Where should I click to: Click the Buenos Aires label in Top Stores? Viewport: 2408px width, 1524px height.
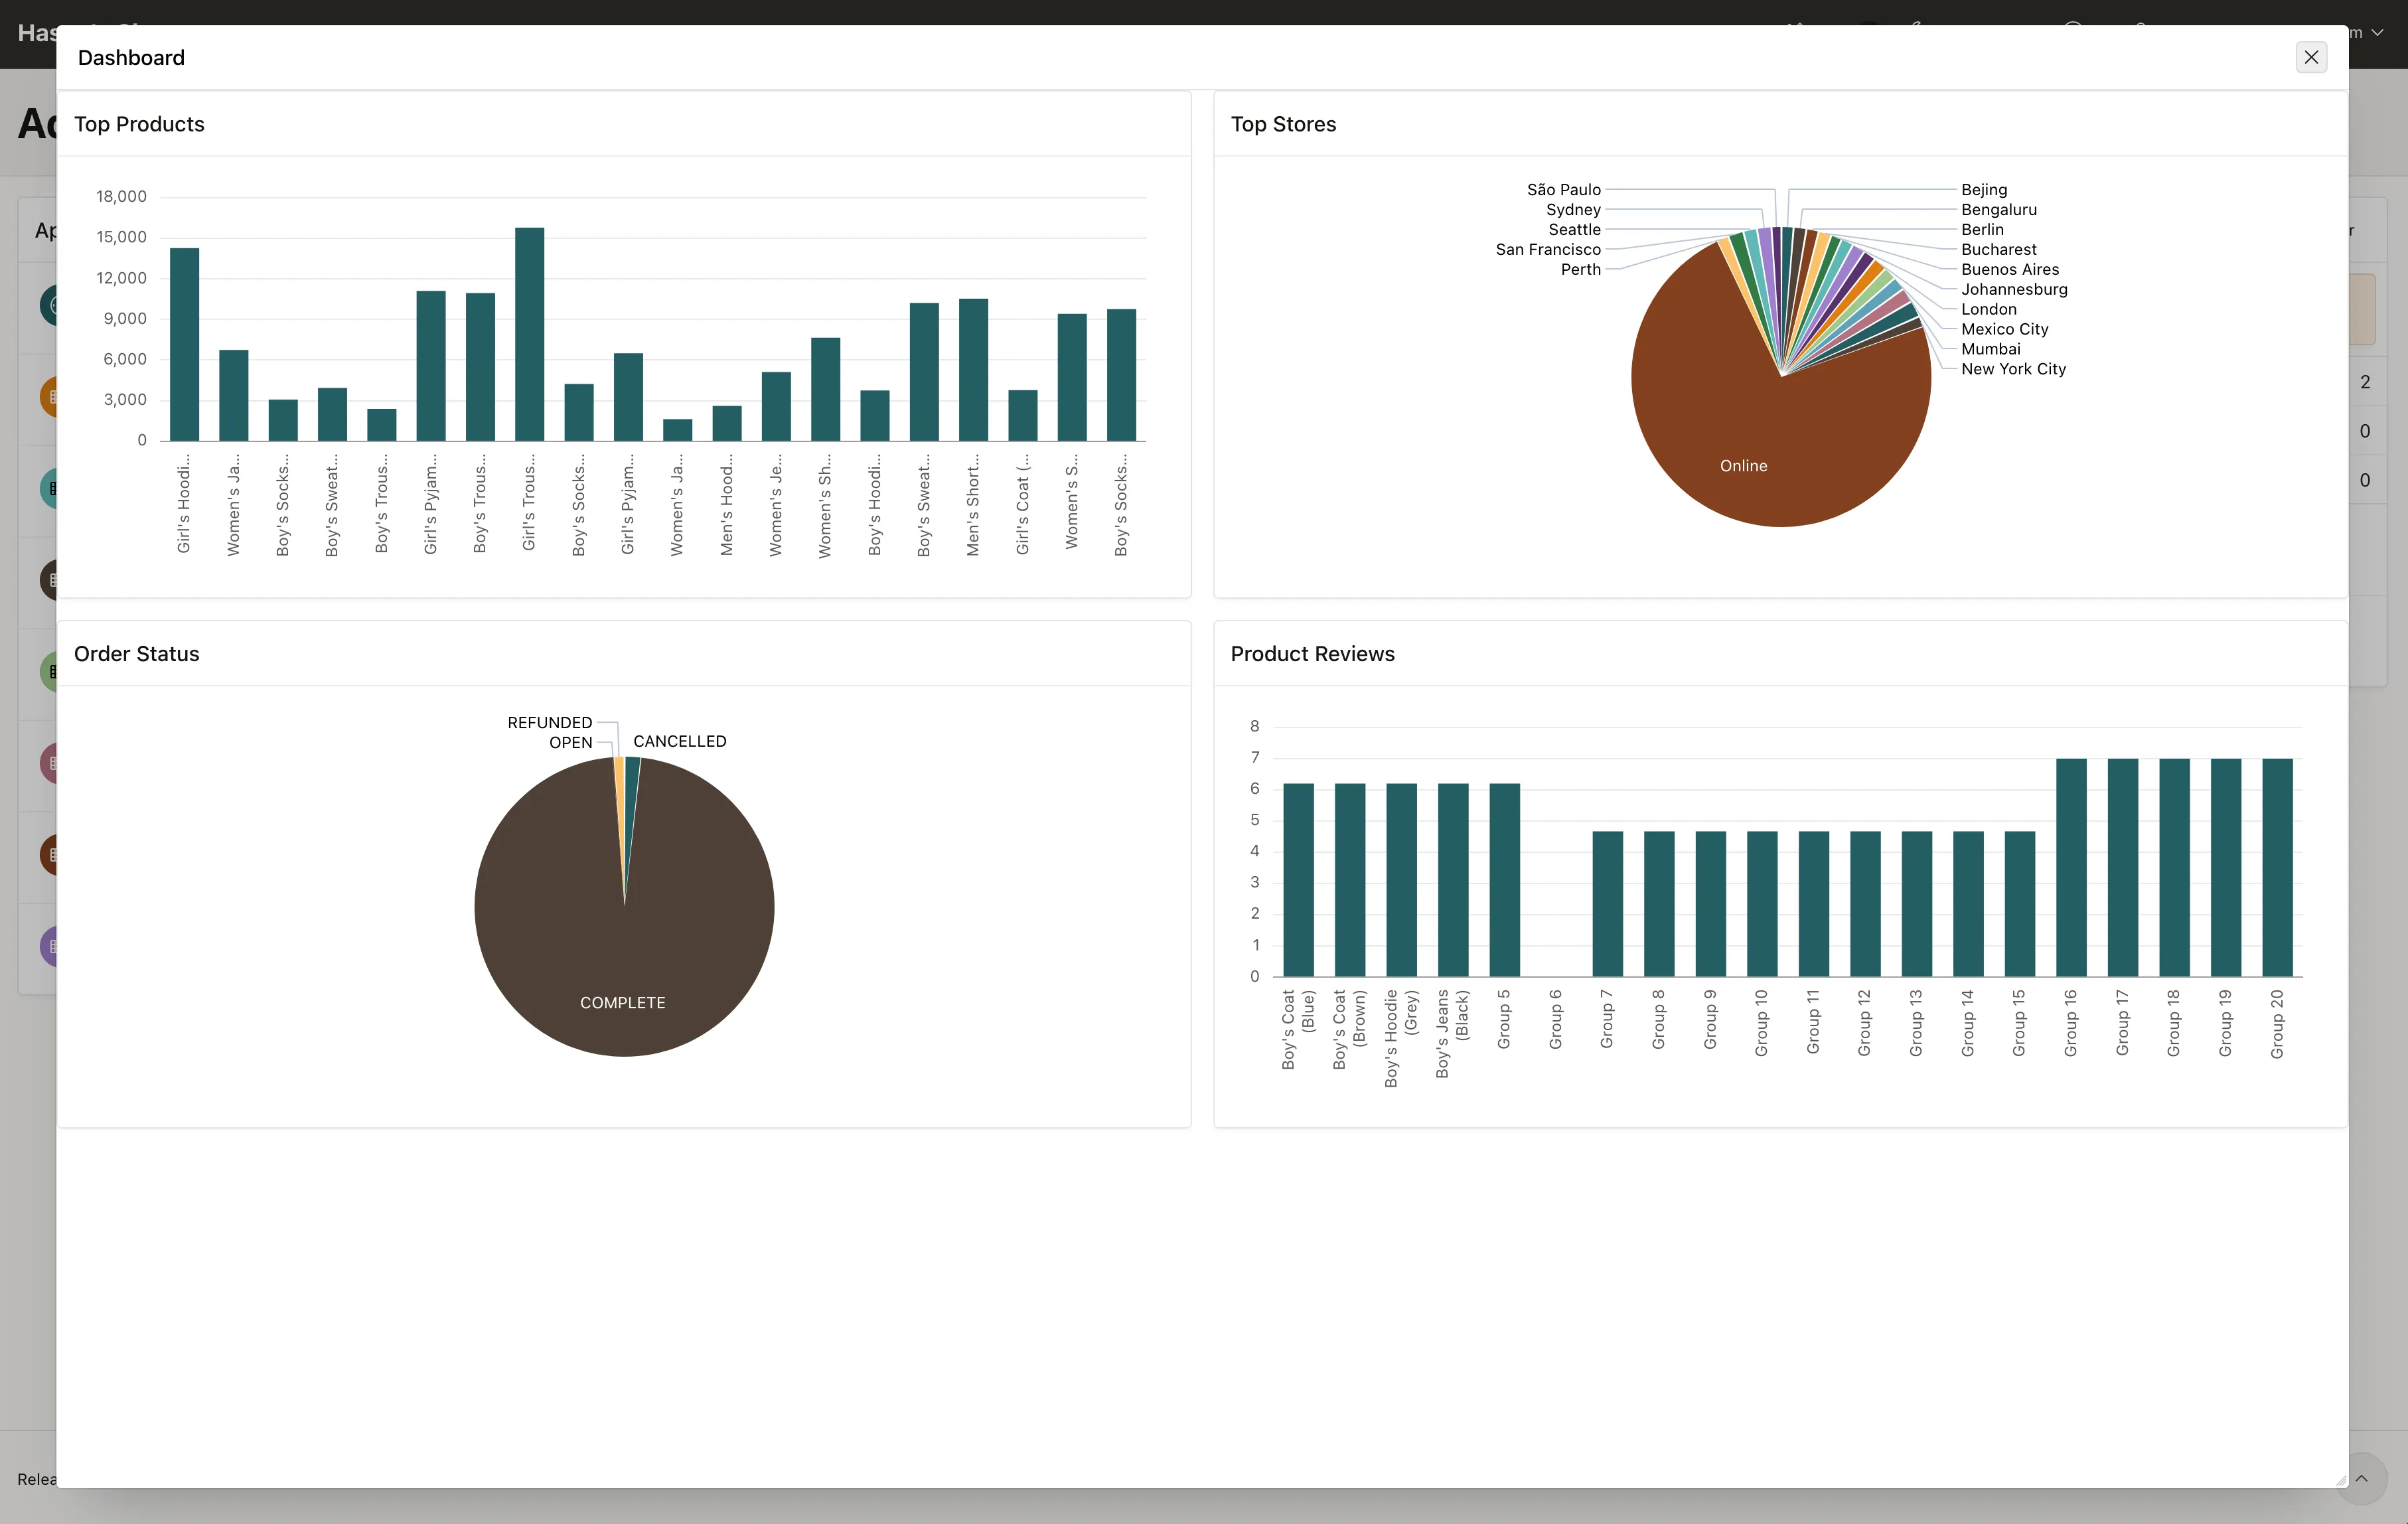point(2010,269)
